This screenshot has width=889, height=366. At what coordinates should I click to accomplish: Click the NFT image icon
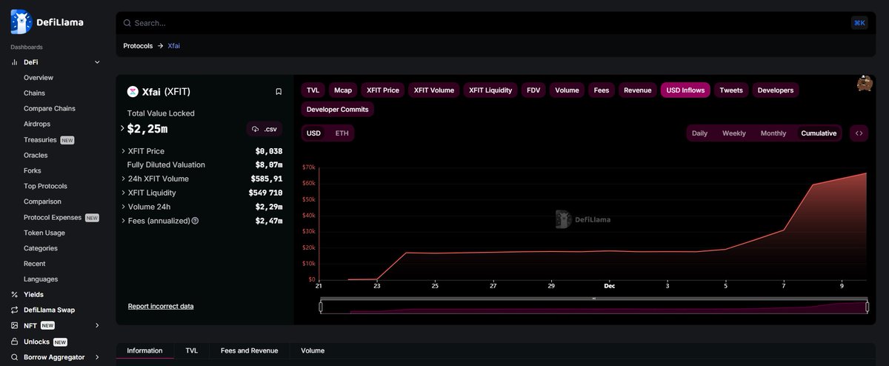pyautogui.click(x=15, y=325)
